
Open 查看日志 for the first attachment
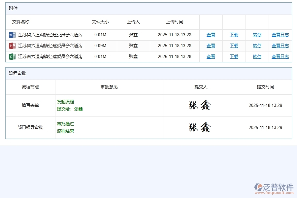pos(280,35)
